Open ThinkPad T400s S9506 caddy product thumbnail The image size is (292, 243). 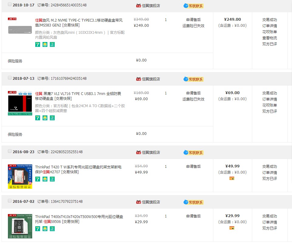coord(20,226)
